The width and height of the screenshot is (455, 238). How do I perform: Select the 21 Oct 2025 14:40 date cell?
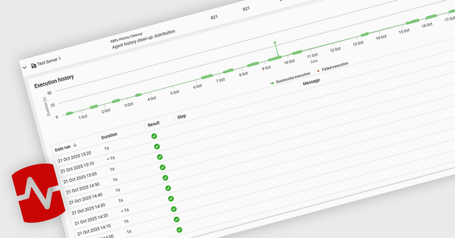pos(85,199)
